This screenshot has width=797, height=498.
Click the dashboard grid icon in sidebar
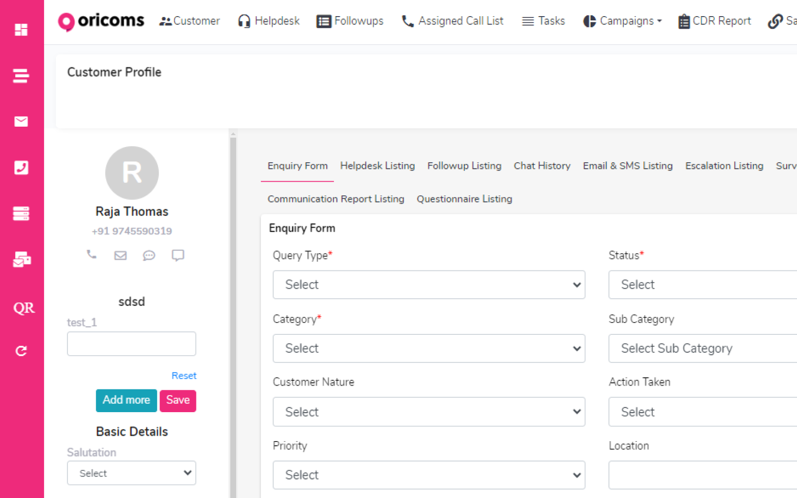[21, 30]
